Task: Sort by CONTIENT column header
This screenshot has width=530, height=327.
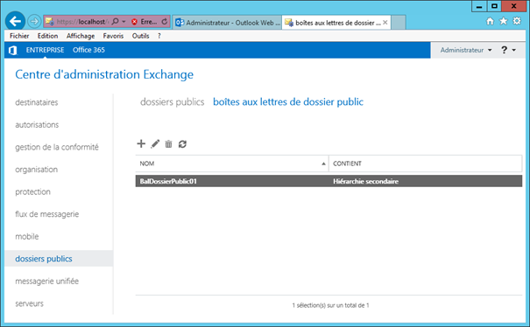Action: click(426, 163)
